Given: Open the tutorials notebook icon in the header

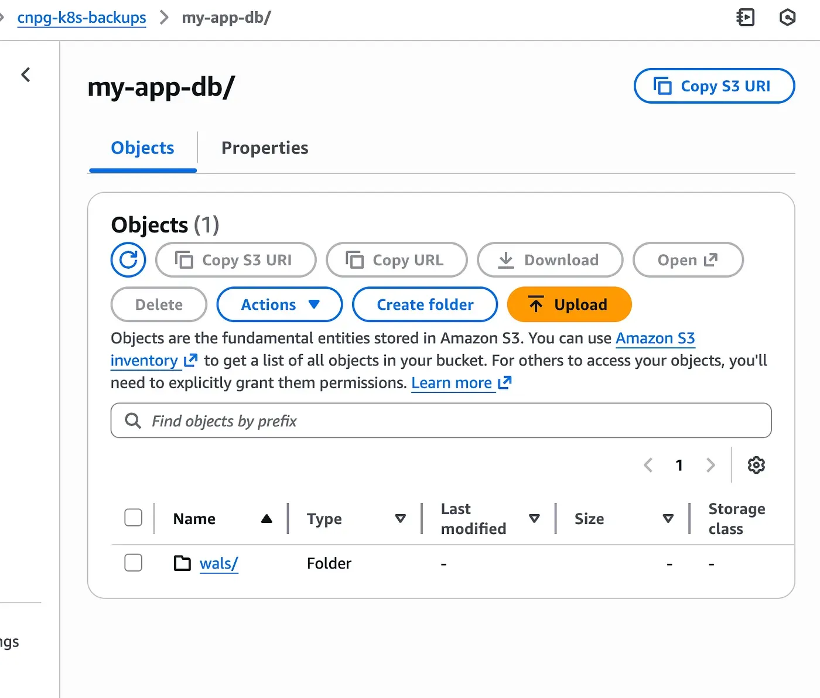Looking at the screenshot, I should point(745,18).
